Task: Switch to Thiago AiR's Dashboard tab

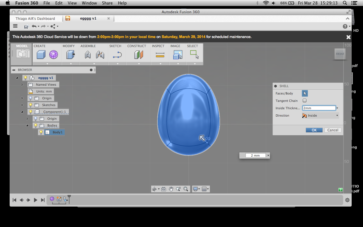Action: 35,18
